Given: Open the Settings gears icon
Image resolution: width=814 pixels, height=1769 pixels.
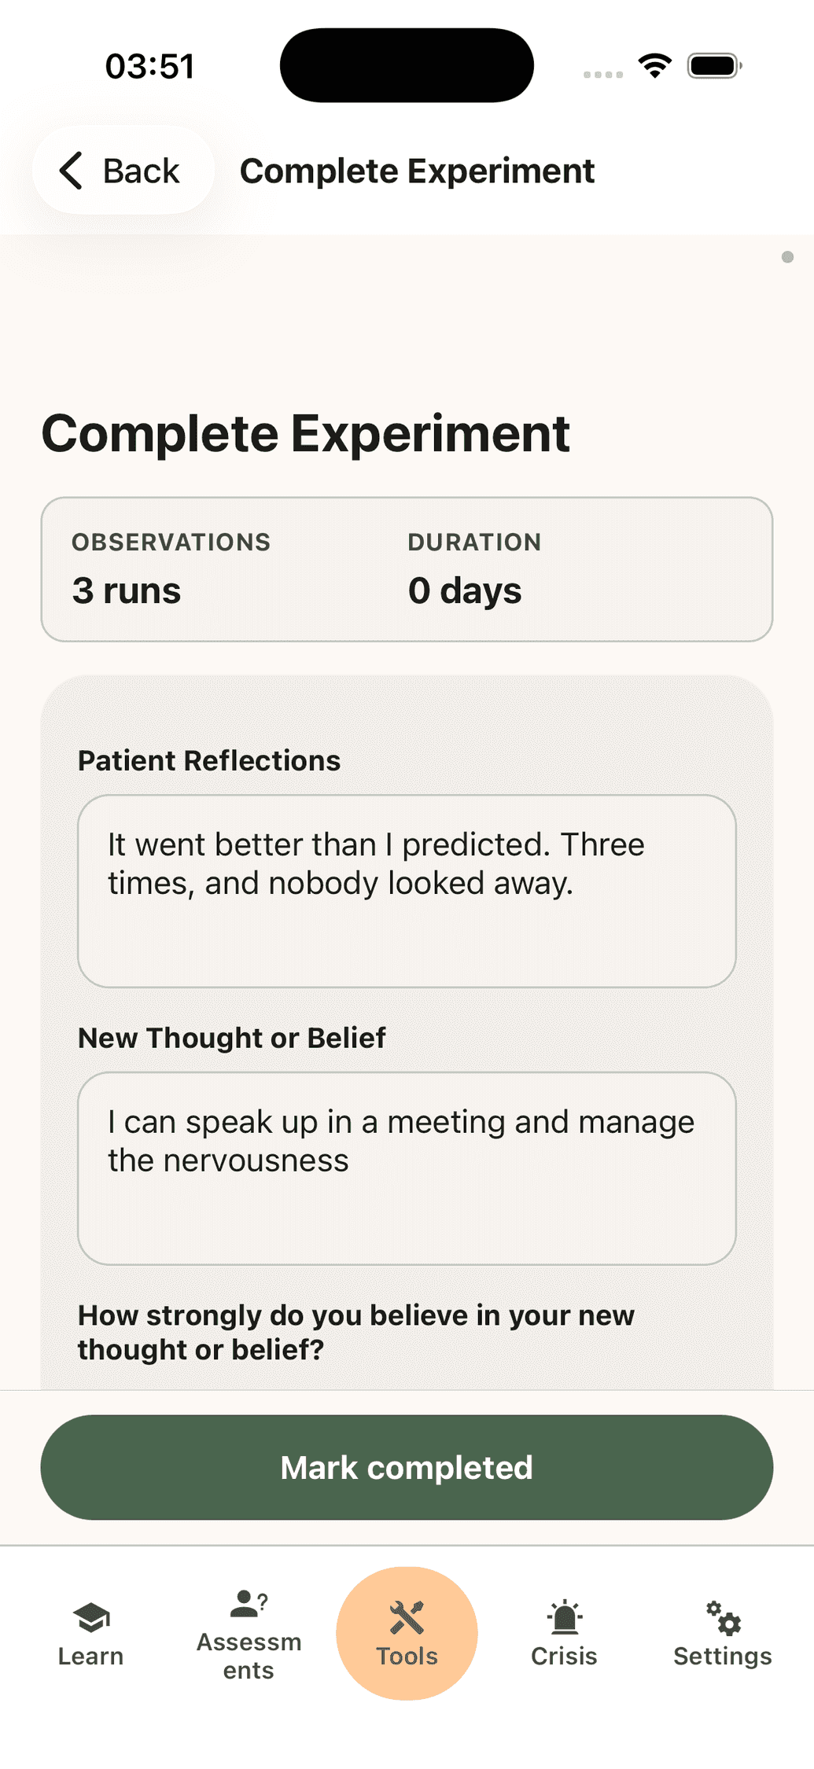Looking at the screenshot, I should [723, 1618].
